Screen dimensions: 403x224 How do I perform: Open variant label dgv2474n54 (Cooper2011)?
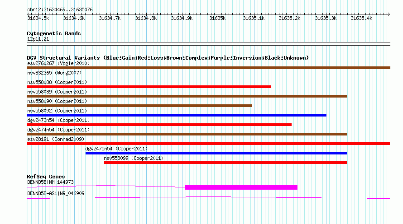click(58, 130)
